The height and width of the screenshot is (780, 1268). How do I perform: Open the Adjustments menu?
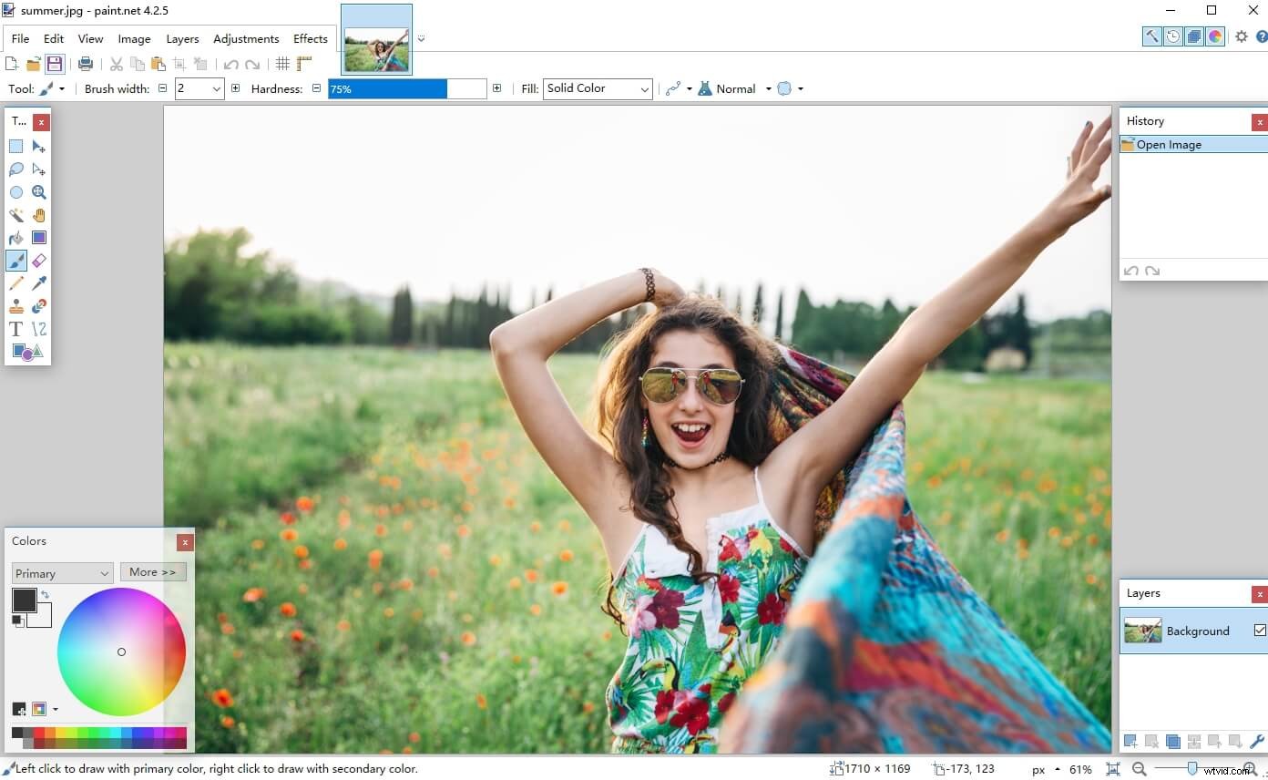point(246,38)
